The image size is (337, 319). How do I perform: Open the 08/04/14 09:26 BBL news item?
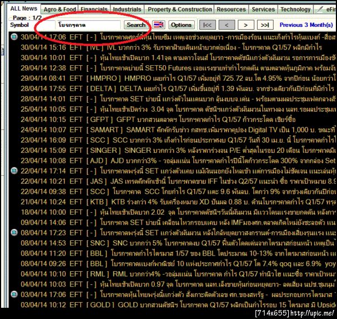point(177,263)
